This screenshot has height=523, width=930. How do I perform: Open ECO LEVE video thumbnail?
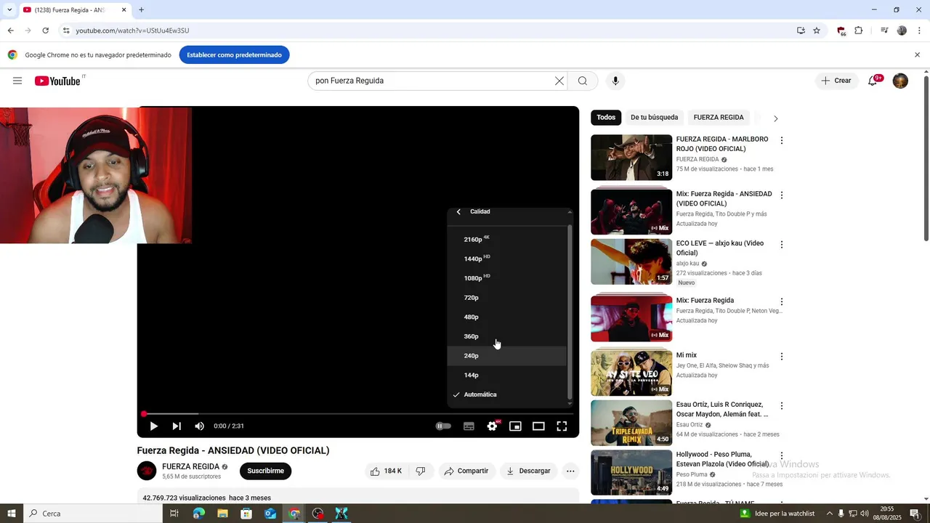tap(631, 262)
